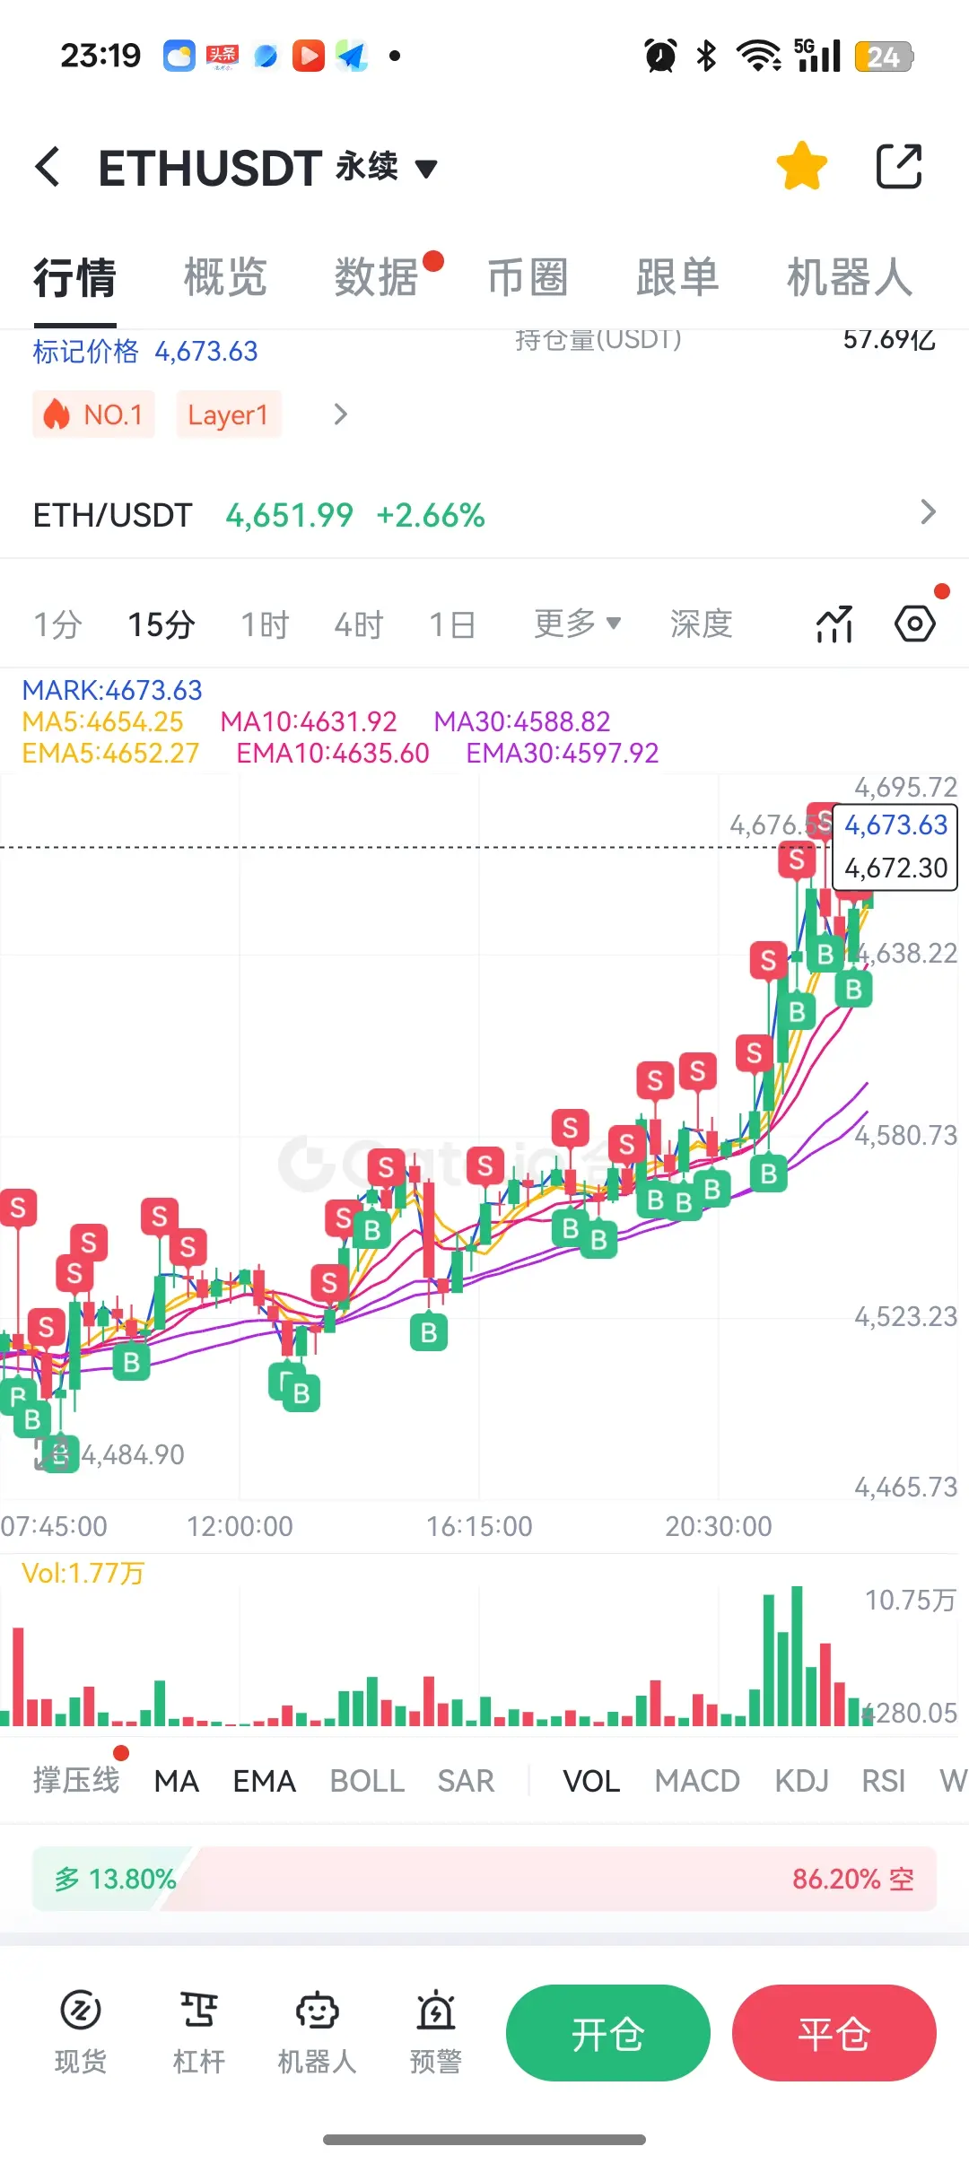Tap the mark price label 4,673.63
Screen dimensions: 969x2164
(895, 825)
